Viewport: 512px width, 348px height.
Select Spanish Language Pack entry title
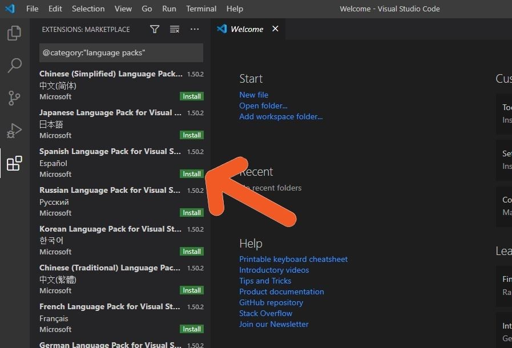coord(110,152)
